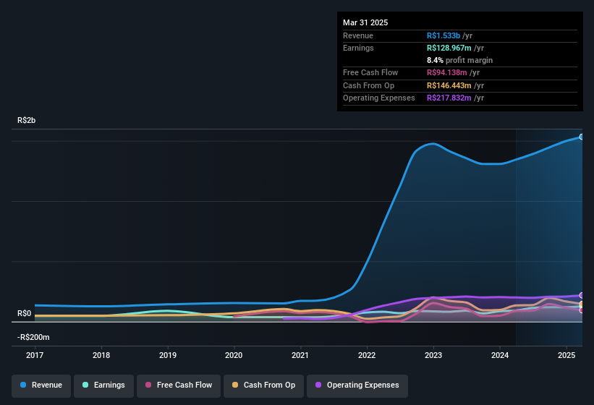Click the Operating Expenses label in tooltip
The image size is (594, 405).
click(x=379, y=98)
